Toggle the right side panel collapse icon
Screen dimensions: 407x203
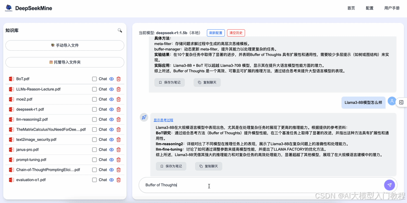coord(401,103)
